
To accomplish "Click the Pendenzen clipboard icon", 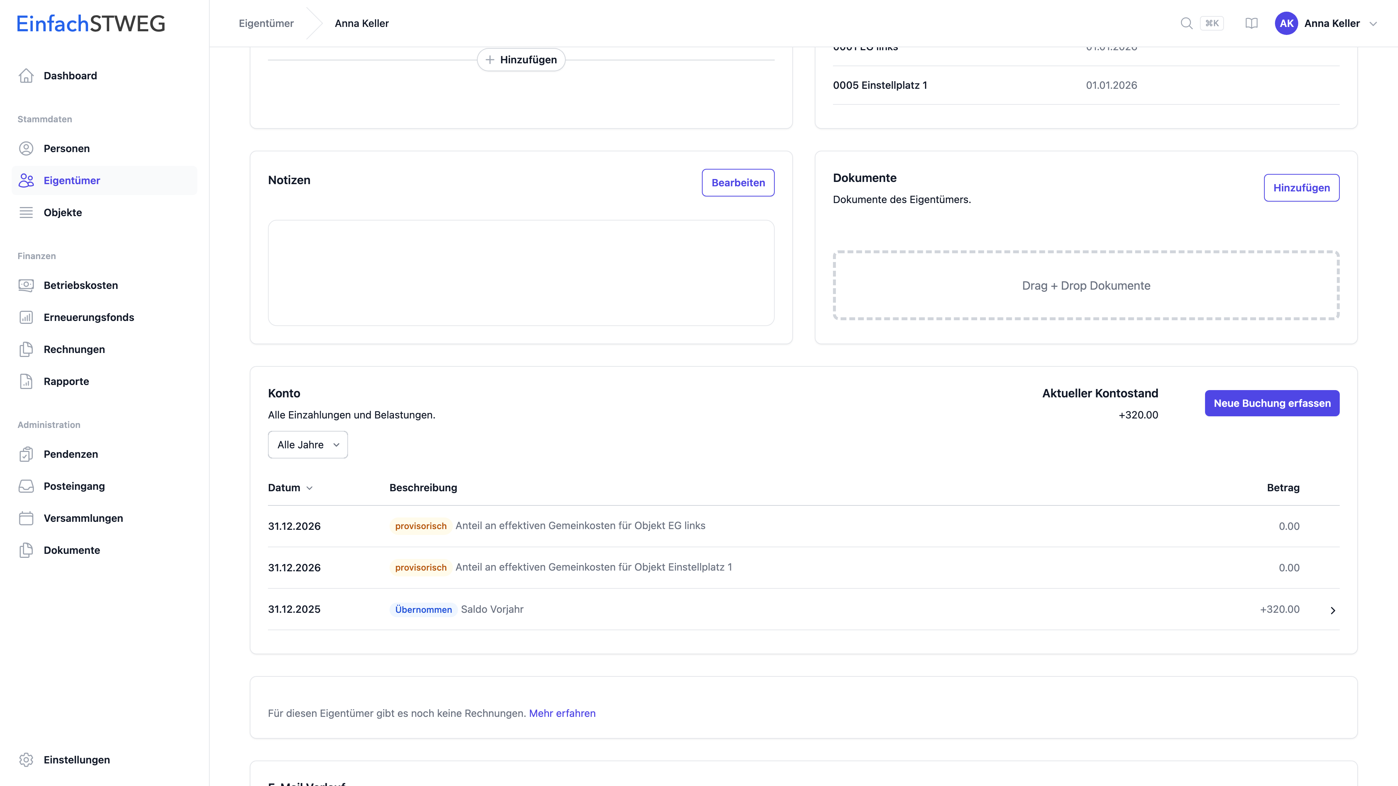I will [26, 454].
